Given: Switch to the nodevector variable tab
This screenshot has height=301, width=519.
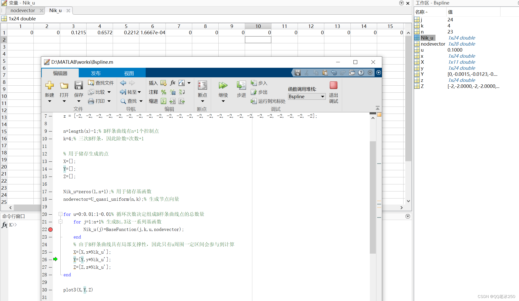Looking at the screenshot, I should [23, 11].
